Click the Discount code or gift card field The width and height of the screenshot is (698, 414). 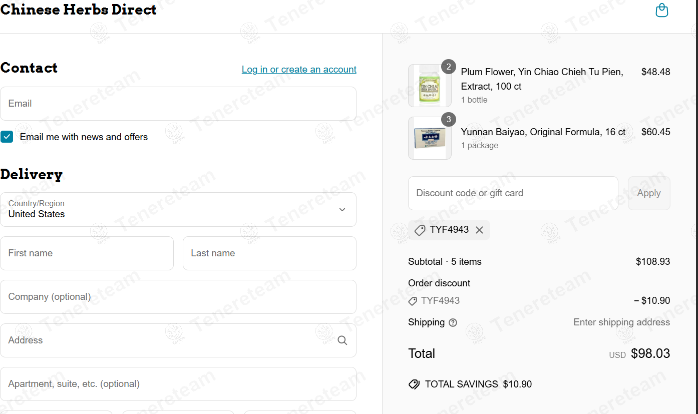[x=513, y=193]
